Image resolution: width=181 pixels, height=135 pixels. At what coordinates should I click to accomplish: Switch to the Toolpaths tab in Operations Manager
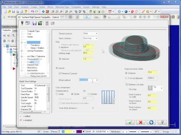pyautogui.click(x=6, y=30)
